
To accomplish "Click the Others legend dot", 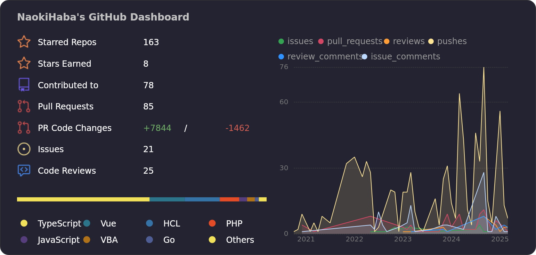I will click(212, 239).
